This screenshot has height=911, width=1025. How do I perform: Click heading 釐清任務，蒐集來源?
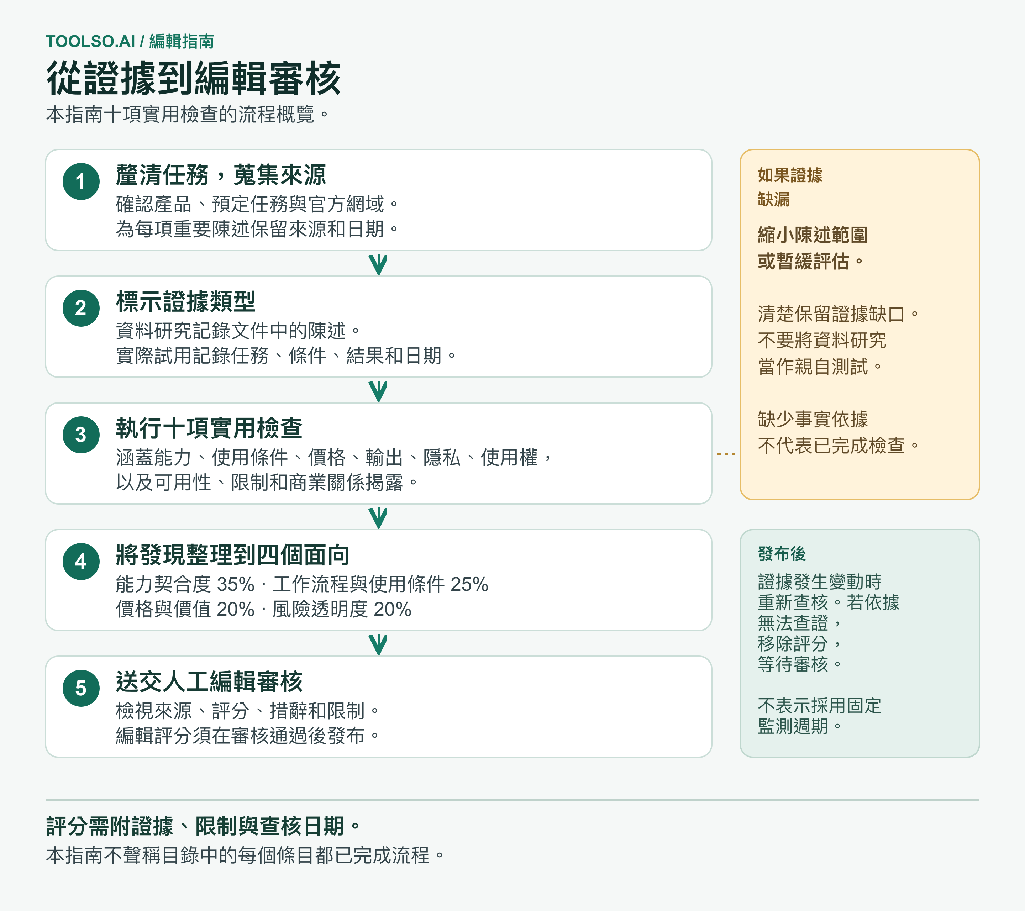tap(221, 175)
